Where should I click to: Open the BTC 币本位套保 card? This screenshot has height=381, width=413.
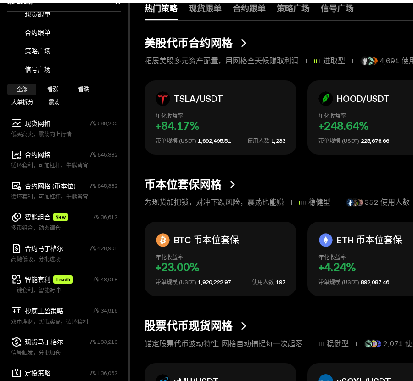(x=220, y=259)
